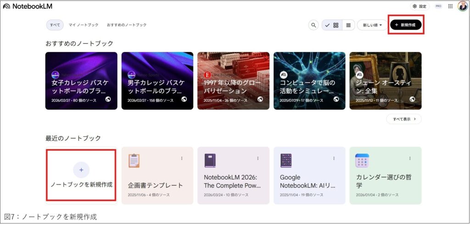Click the search magnifier icon
Viewport: 470px width, 225px height.
tap(313, 25)
